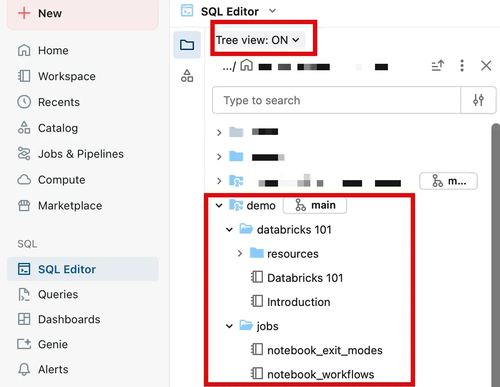Expand the resources folder
The height and width of the screenshot is (387, 500).
tap(240, 254)
